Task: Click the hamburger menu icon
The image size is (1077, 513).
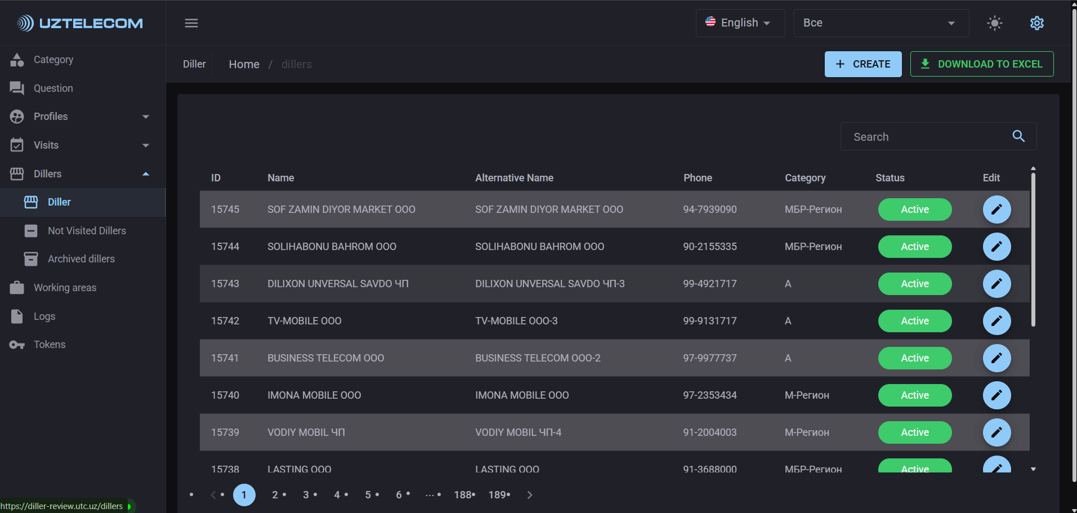Action: point(191,23)
